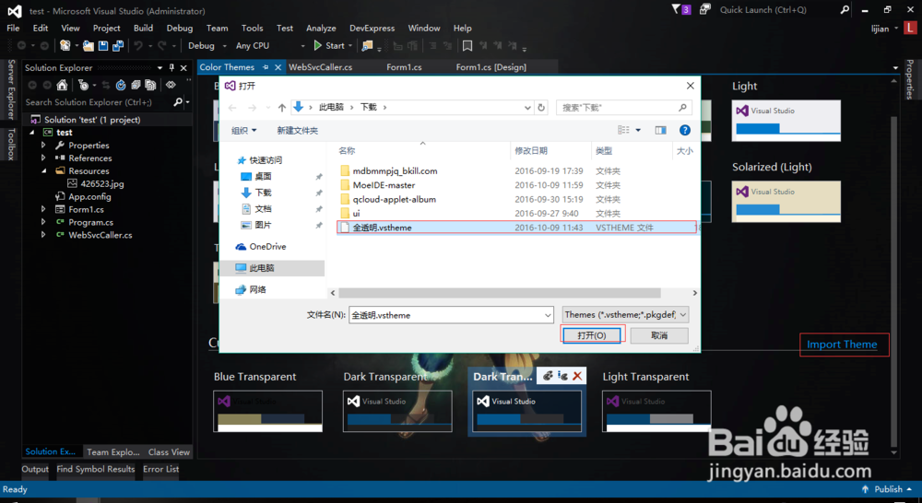Viewport: 922px width, 503px height.
Task: Click the Solution Explorer Refresh icon
Action: click(121, 85)
